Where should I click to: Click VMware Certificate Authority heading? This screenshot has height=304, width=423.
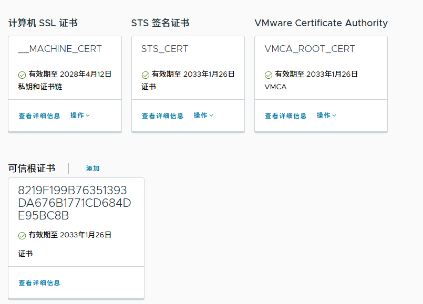tap(321, 23)
